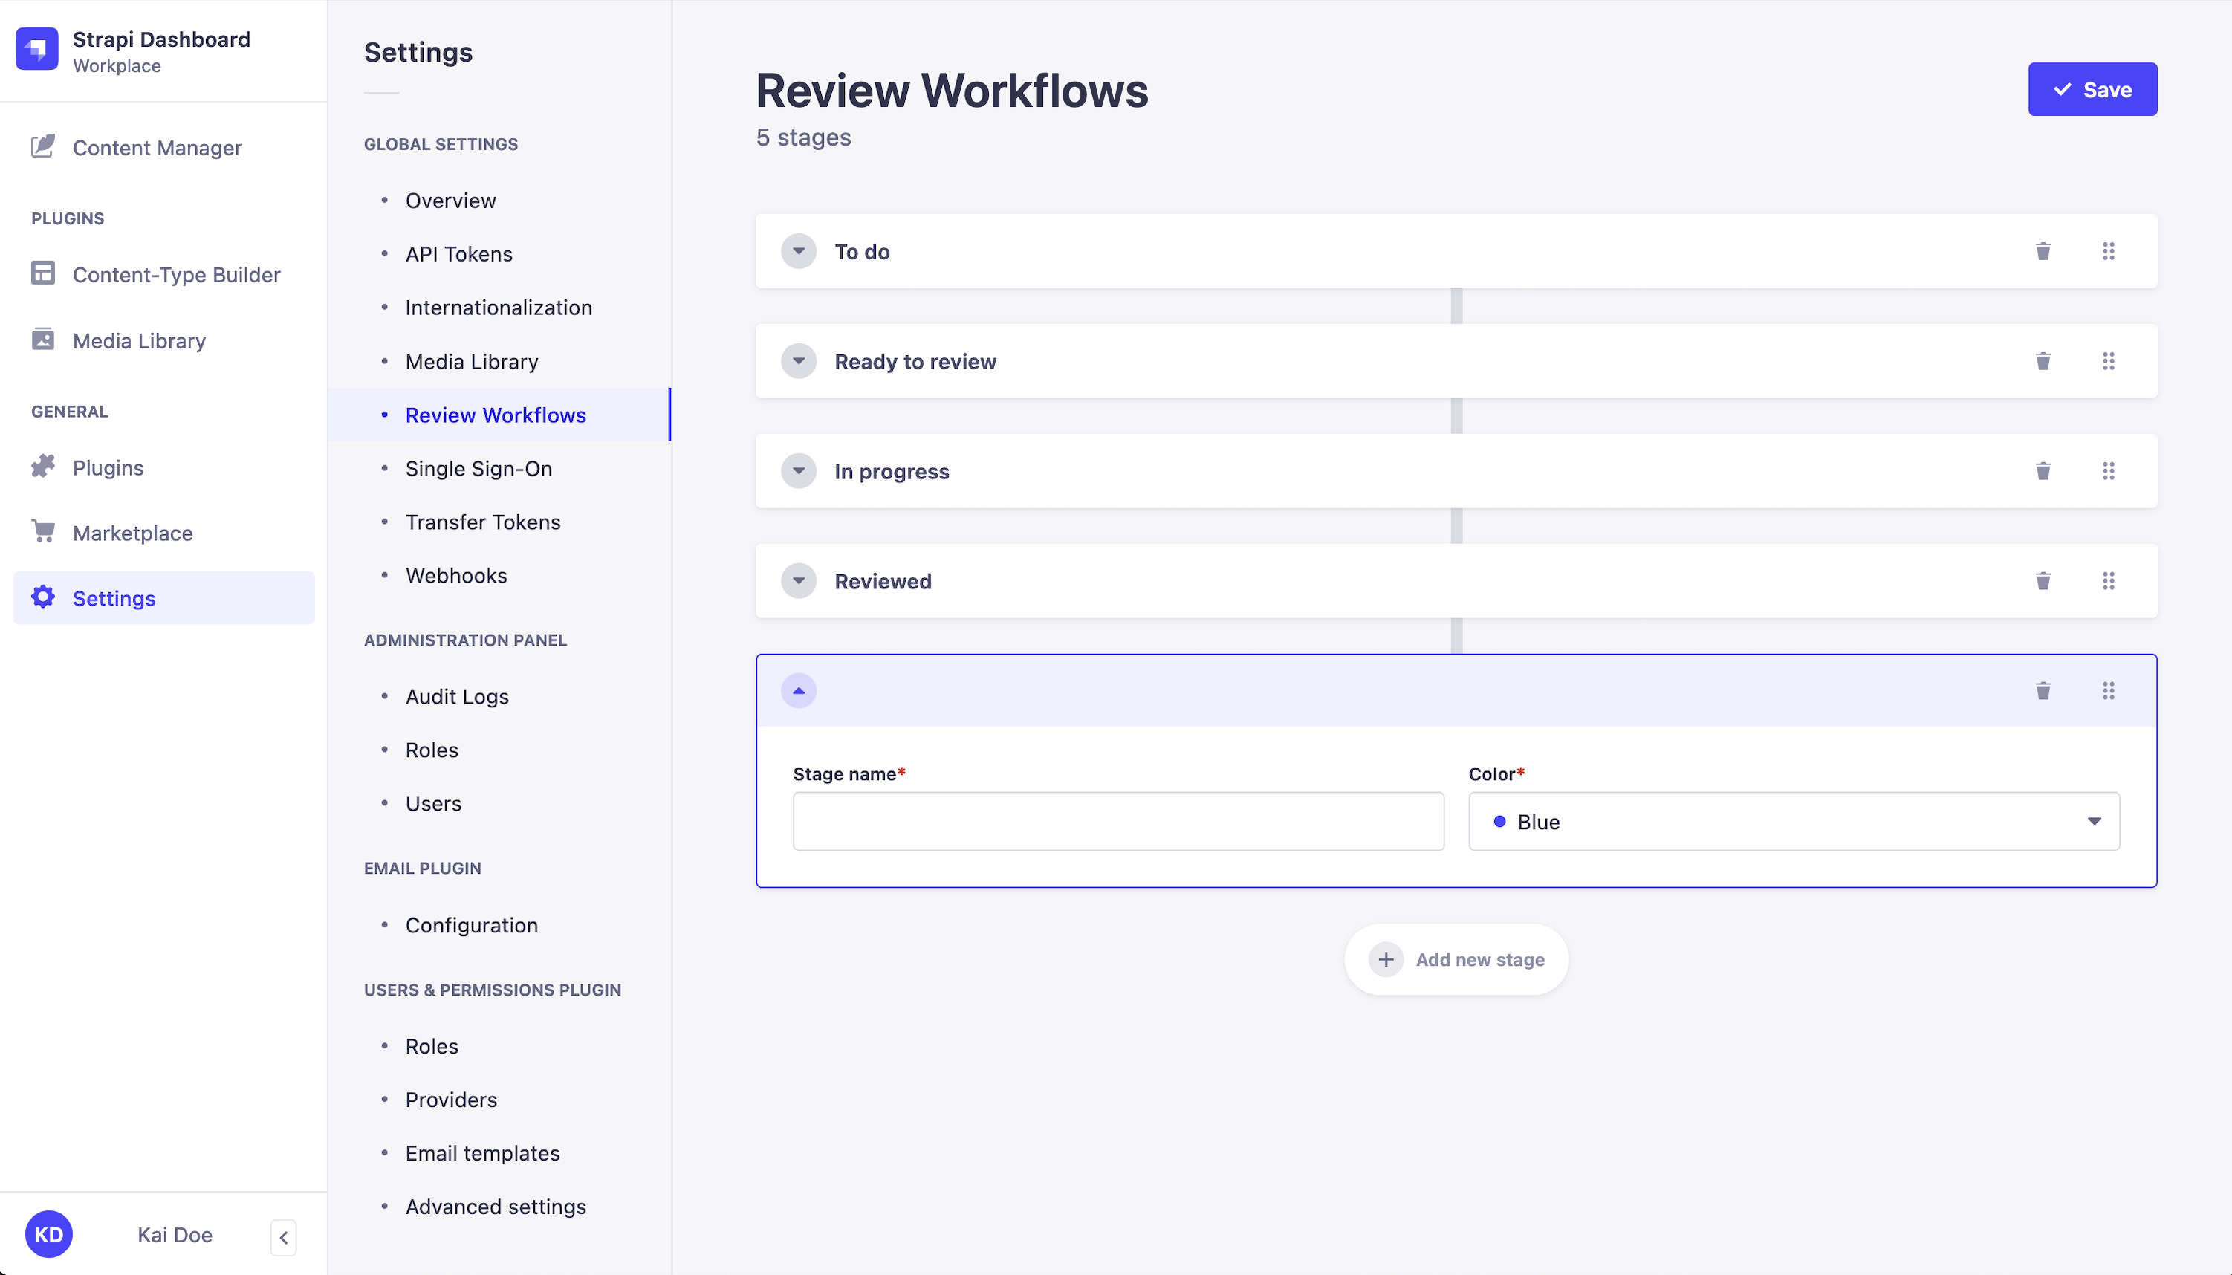The height and width of the screenshot is (1275, 2232).
Task: Open Webhooks settings page
Action: [455, 575]
